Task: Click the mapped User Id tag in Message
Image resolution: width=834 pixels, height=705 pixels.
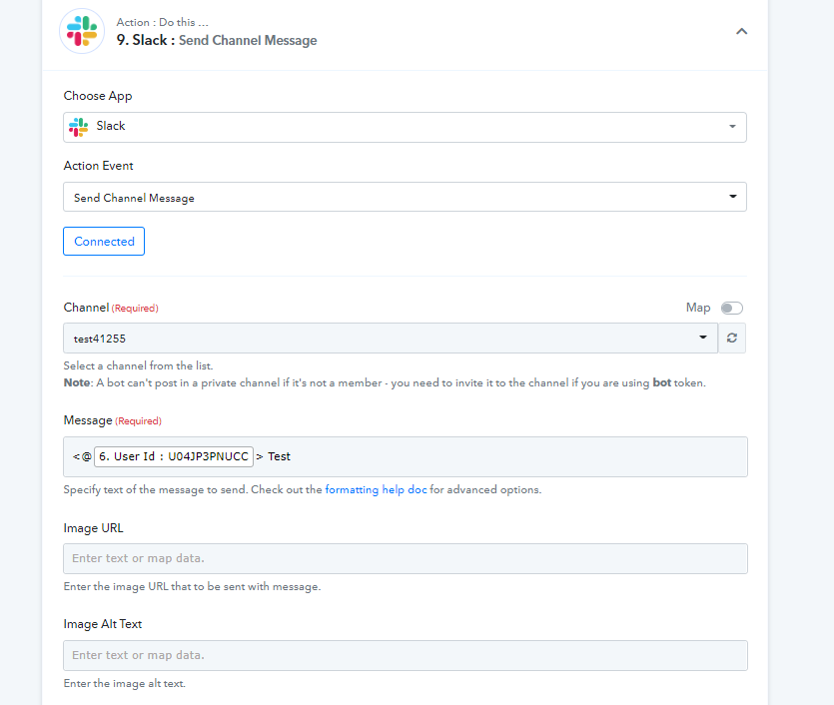Action: (174, 456)
